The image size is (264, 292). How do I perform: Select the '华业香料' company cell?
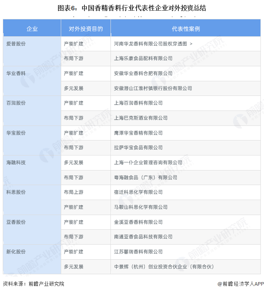[x=32, y=81]
